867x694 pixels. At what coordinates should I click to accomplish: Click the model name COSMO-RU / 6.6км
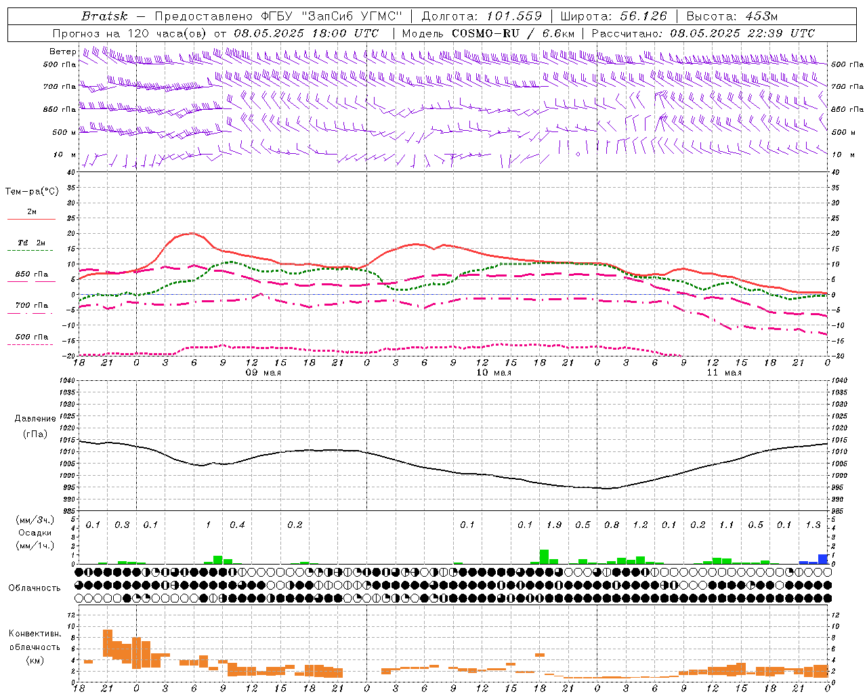pos(514,33)
